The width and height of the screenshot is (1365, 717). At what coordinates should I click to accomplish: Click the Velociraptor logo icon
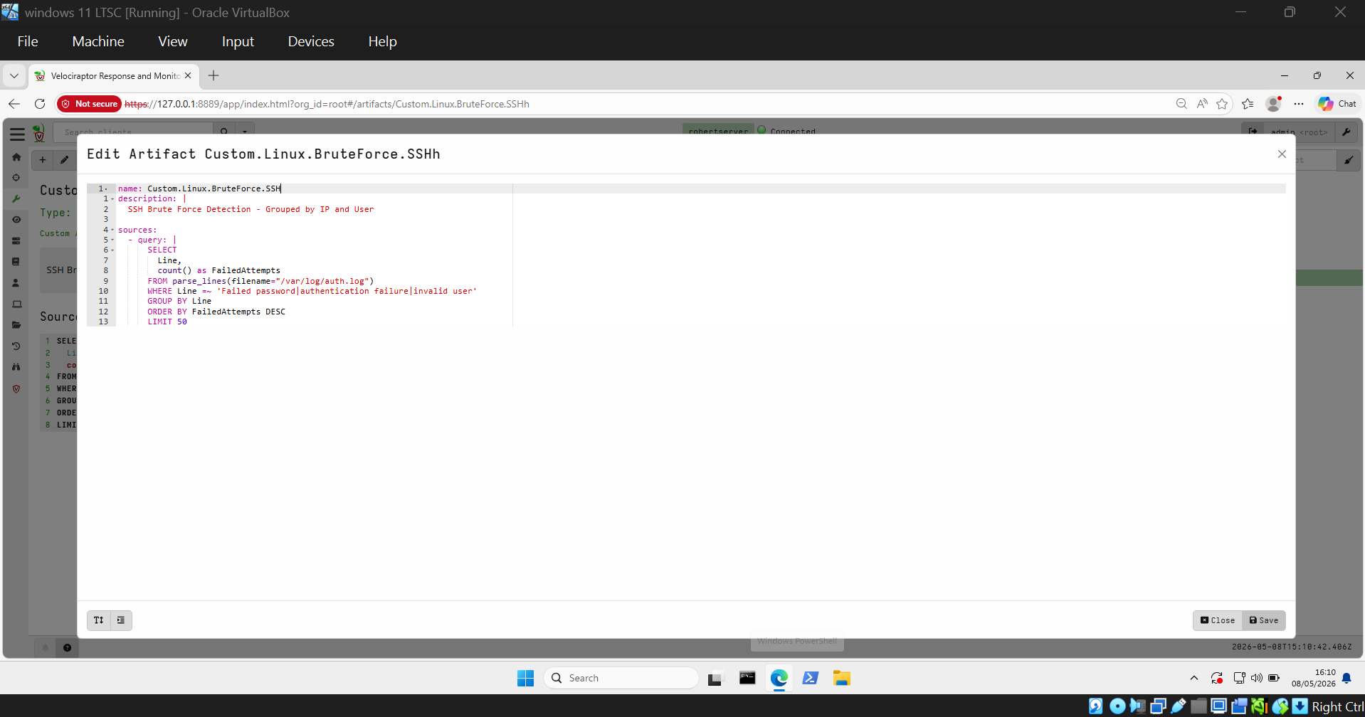coord(39,133)
